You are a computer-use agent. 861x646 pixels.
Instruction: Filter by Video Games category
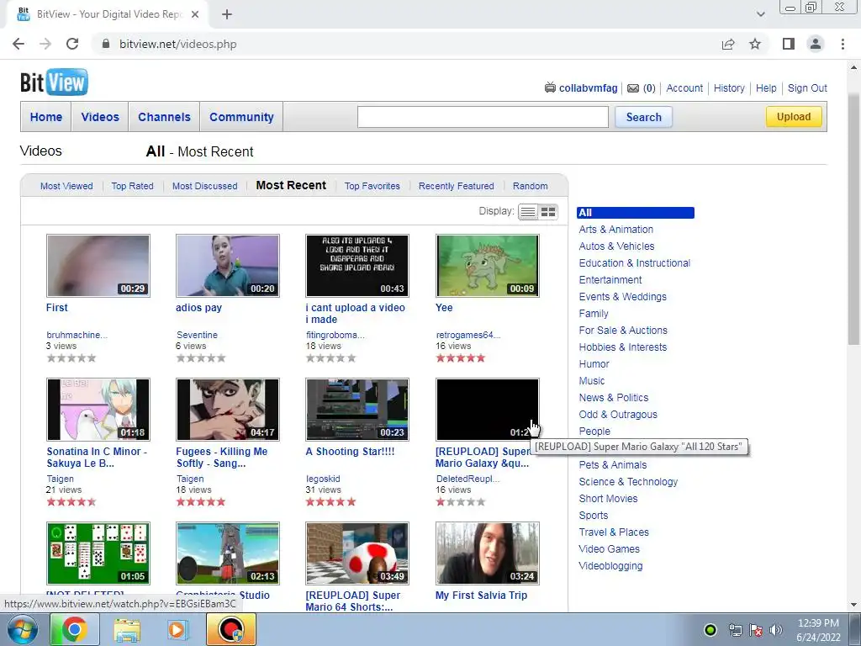pyautogui.click(x=609, y=548)
